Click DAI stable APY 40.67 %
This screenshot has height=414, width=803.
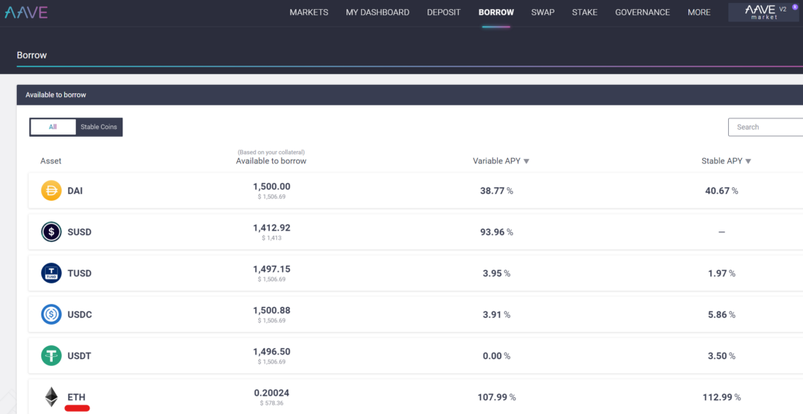pos(722,191)
